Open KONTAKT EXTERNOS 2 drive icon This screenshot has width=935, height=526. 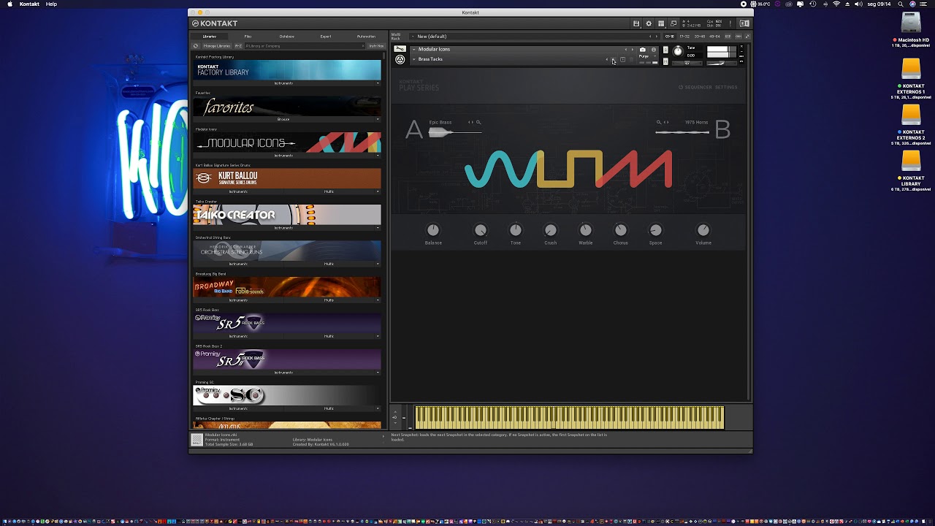911,115
